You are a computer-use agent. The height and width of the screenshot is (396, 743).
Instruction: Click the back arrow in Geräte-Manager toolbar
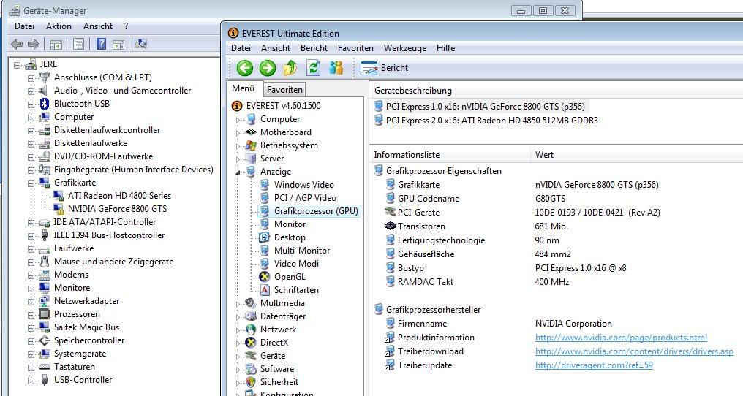pos(17,45)
